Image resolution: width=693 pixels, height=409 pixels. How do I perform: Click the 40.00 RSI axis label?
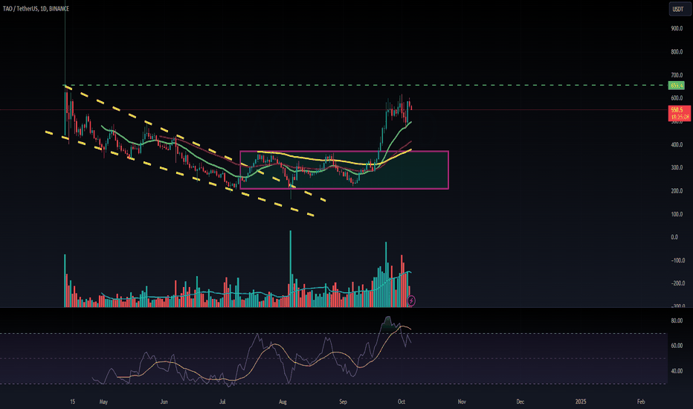tap(677, 371)
